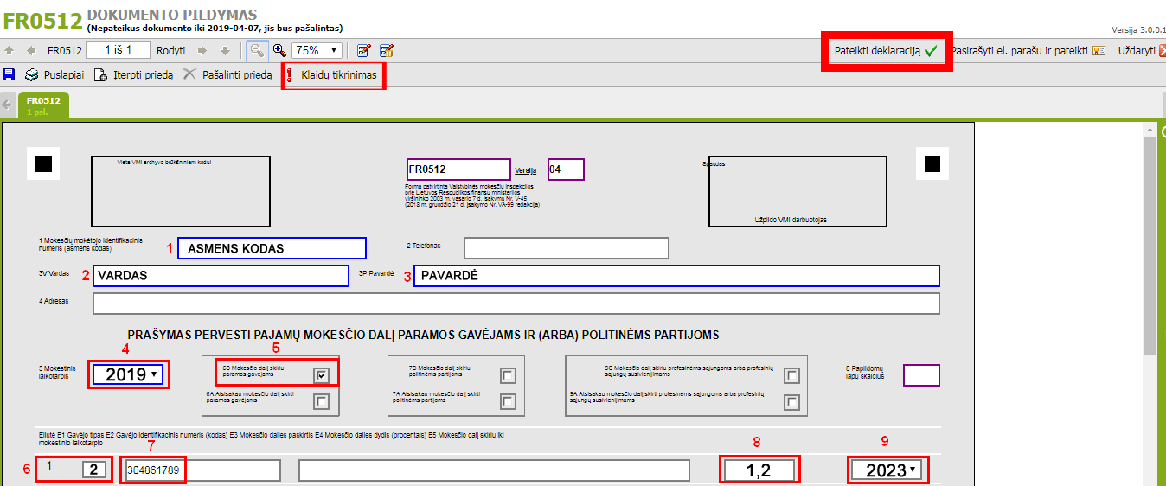The height and width of the screenshot is (486, 1166).
Task: Click Įterpti priedą to insert attachment
Action: pos(133,75)
